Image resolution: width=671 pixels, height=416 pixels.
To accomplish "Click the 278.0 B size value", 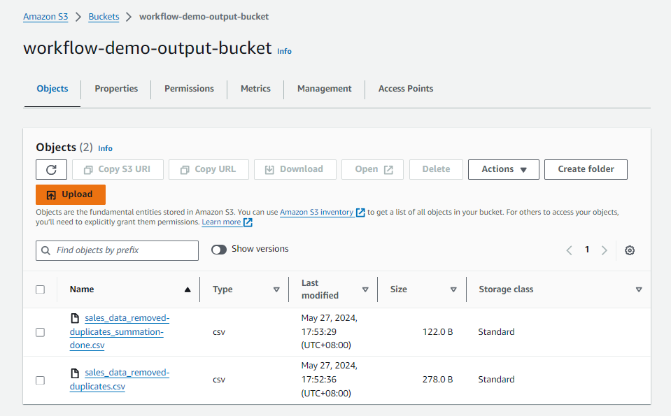I will click(x=437, y=380).
